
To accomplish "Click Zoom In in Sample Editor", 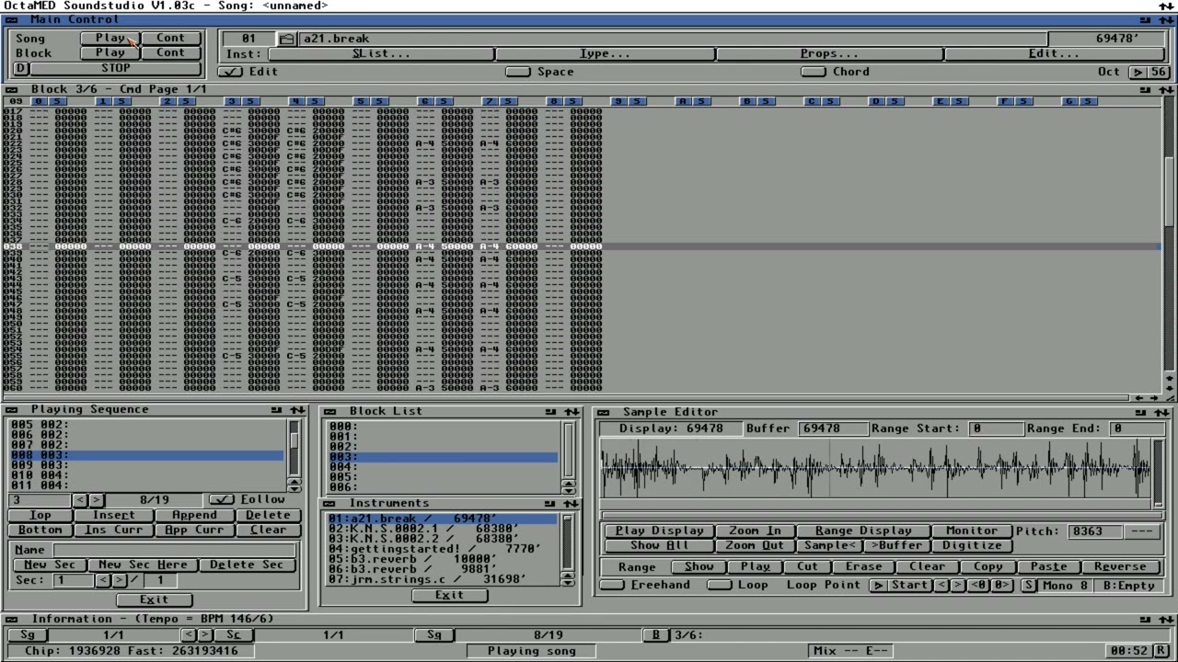I will point(755,531).
